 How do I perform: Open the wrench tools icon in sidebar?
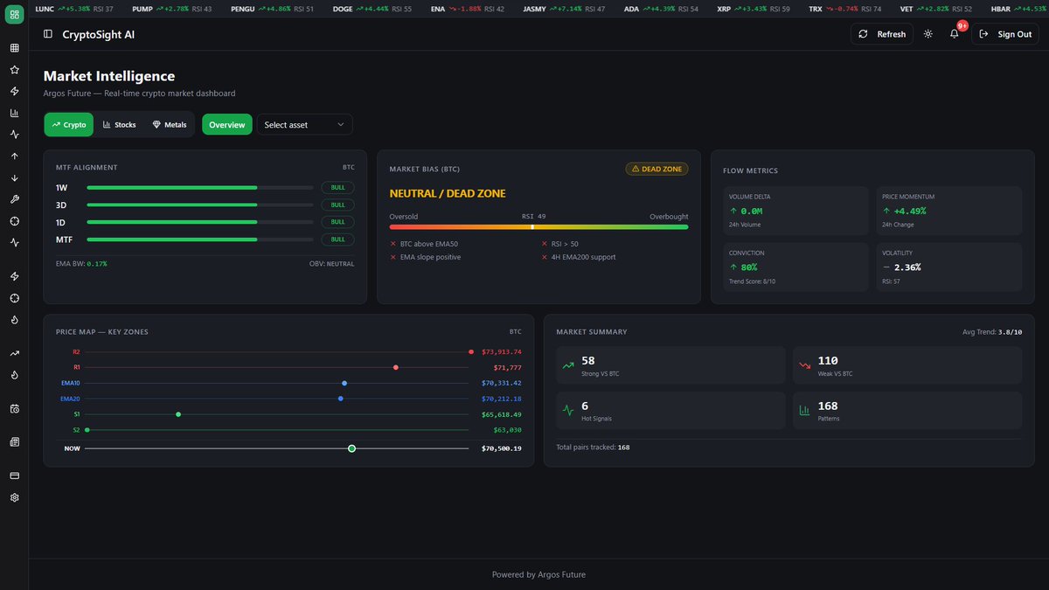click(14, 199)
